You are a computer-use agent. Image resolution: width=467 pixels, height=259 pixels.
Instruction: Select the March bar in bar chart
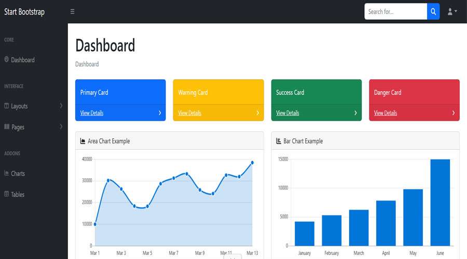click(x=359, y=228)
